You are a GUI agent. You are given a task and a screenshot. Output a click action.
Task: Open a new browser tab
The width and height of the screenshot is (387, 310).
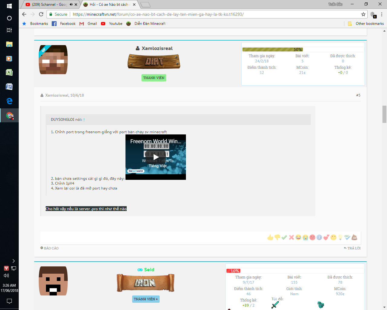coord(145,5)
